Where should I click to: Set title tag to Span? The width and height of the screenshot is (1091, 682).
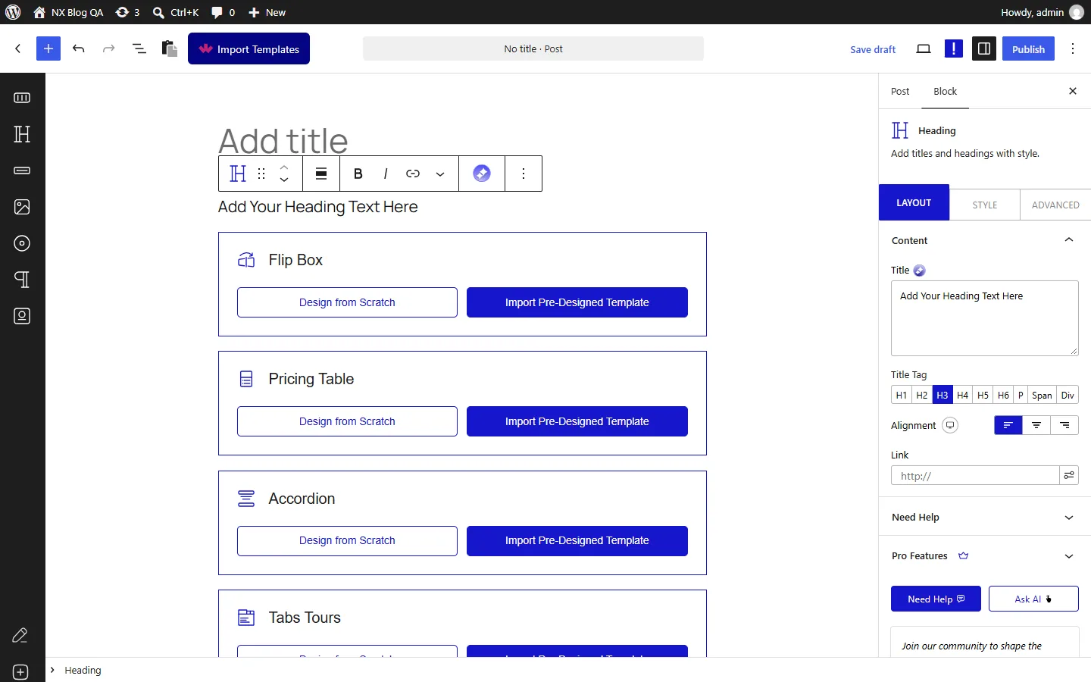click(1043, 395)
